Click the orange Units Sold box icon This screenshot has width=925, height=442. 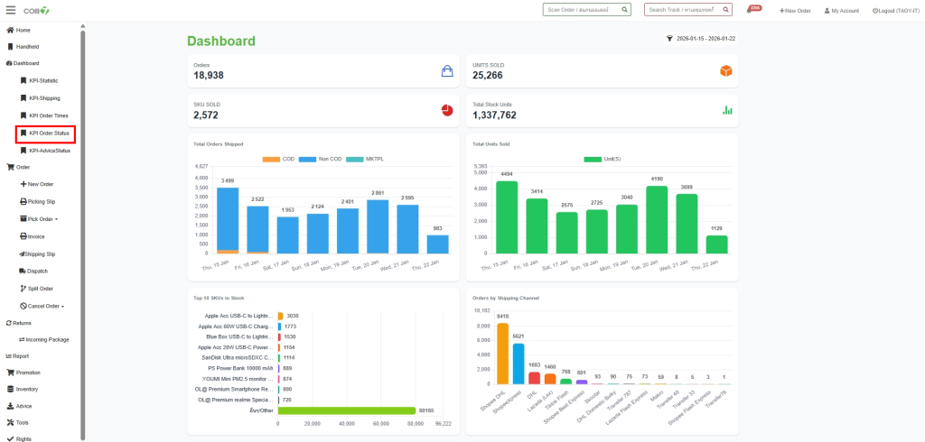tap(725, 71)
